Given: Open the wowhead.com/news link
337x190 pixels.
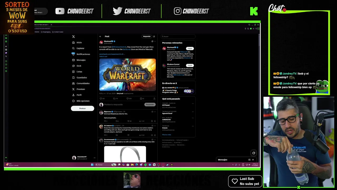Looking at the screenshot, I should 112,54.
